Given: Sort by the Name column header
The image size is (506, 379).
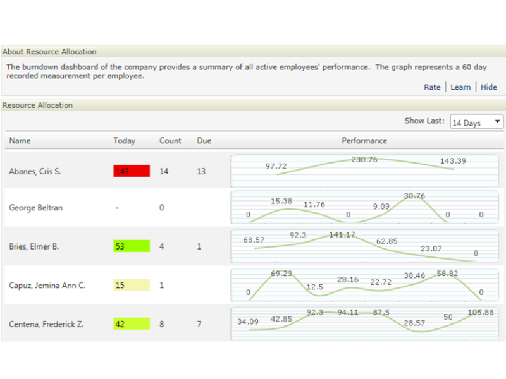Looking at the screenshot, I should point(20,141).
